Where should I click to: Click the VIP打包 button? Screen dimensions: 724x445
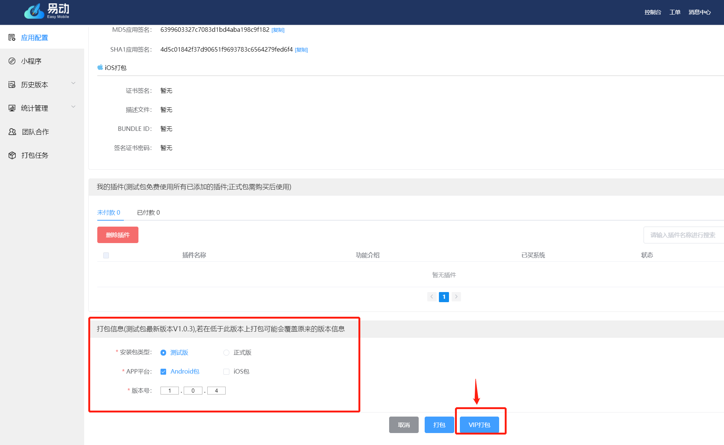point(479,425)
